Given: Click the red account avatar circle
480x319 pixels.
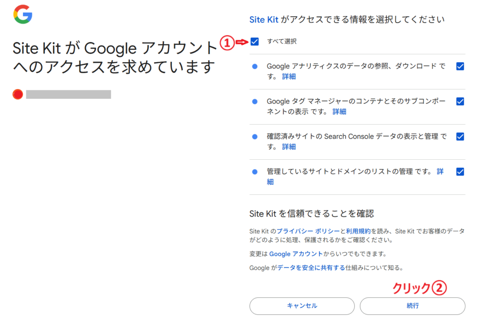Looking at the screenshot, I should [18, 95].
